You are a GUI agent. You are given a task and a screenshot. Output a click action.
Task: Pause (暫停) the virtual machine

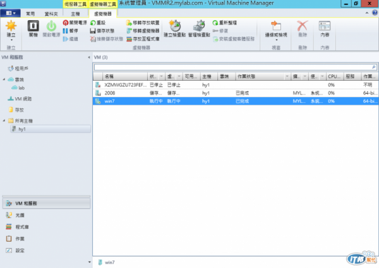[x=70, y=31]
